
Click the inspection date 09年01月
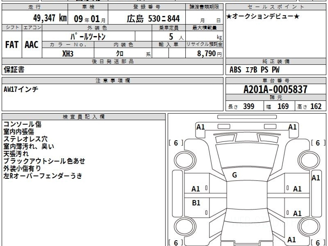point(90,19)
